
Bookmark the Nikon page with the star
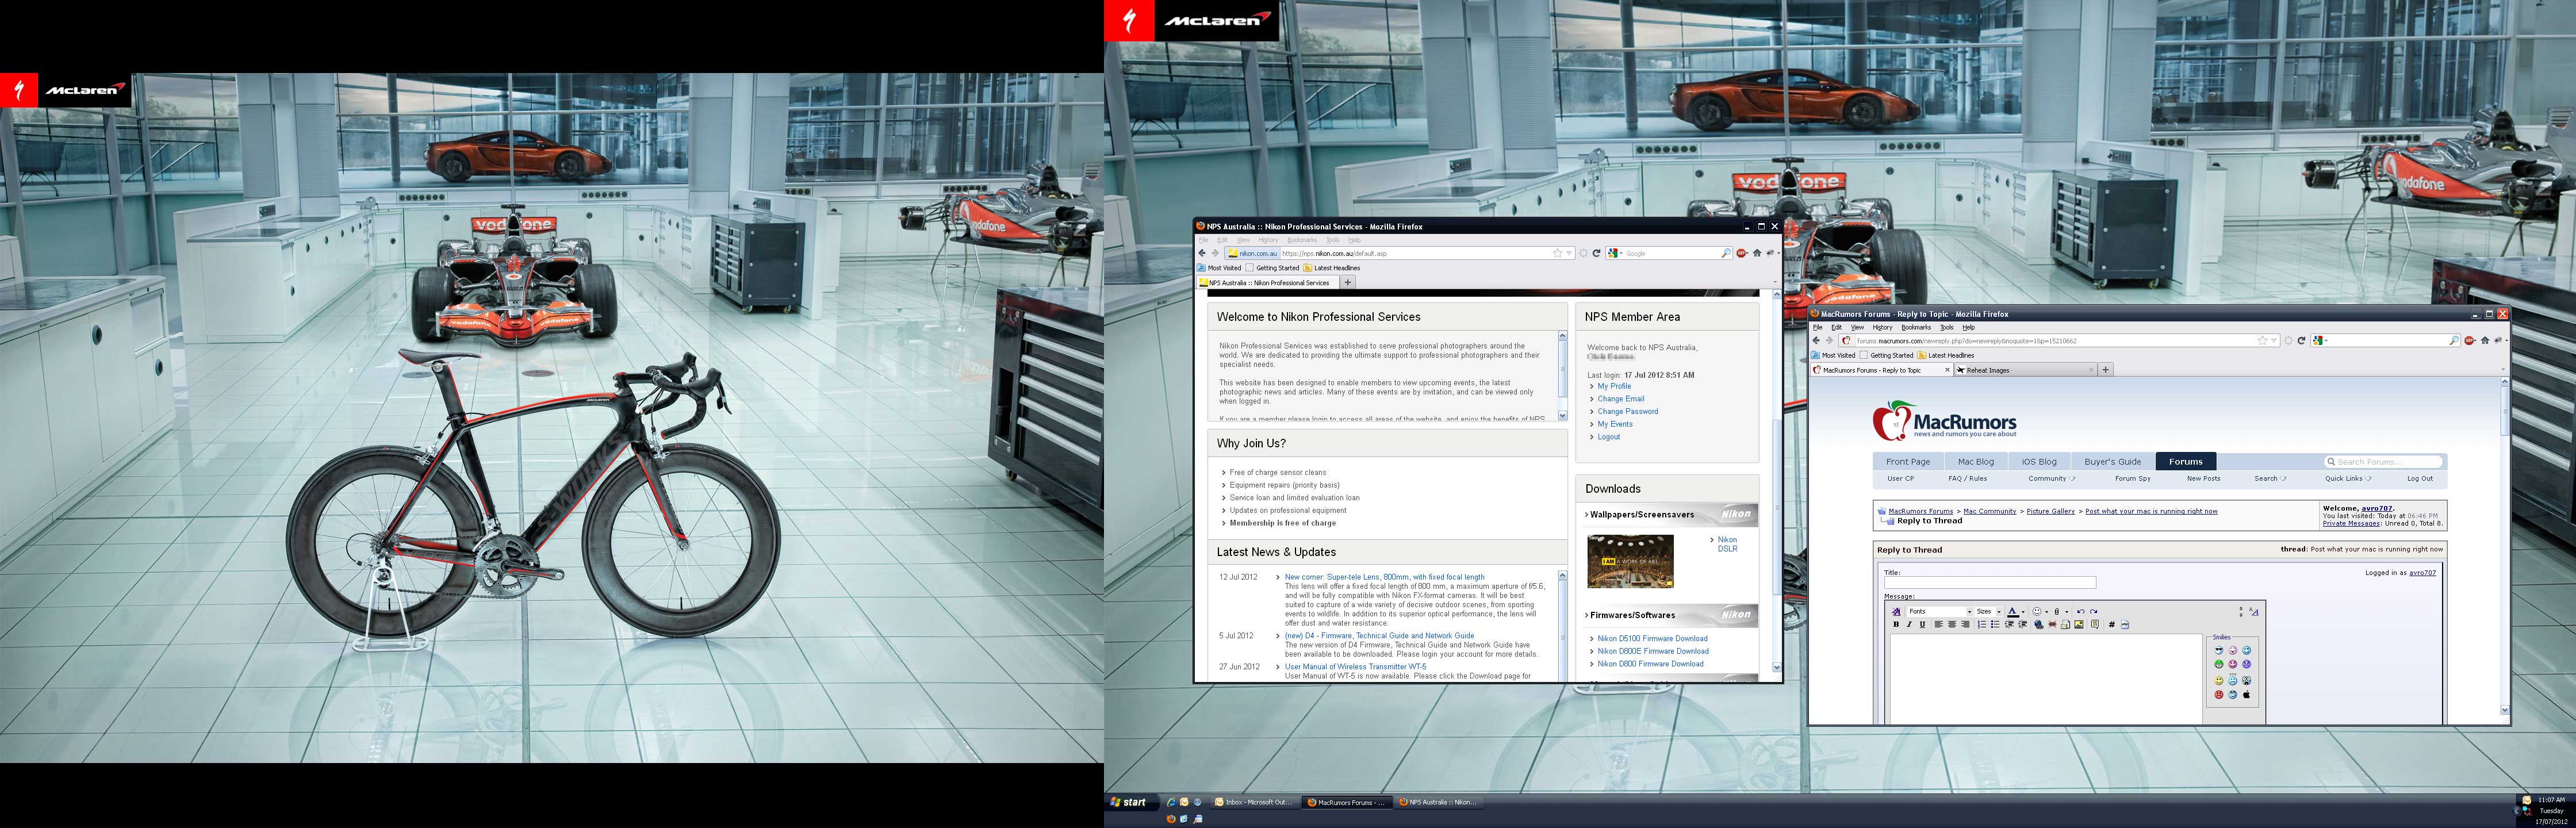[x=1557, y=253]
